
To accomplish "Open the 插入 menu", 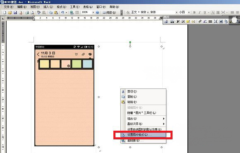I will pyautogui.click(x=48, y=7).
